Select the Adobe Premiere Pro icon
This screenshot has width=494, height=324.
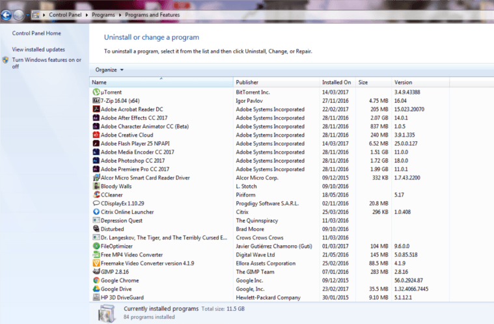pyautogui.click(x=96, y=169)
